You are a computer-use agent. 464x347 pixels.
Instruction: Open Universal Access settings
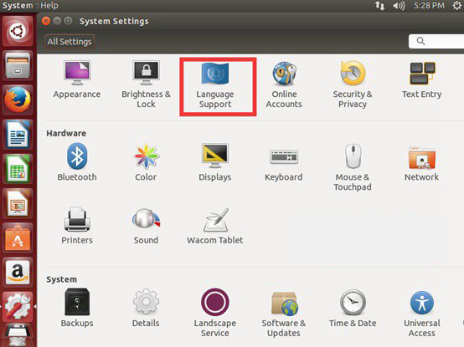(x=422, y=314)
